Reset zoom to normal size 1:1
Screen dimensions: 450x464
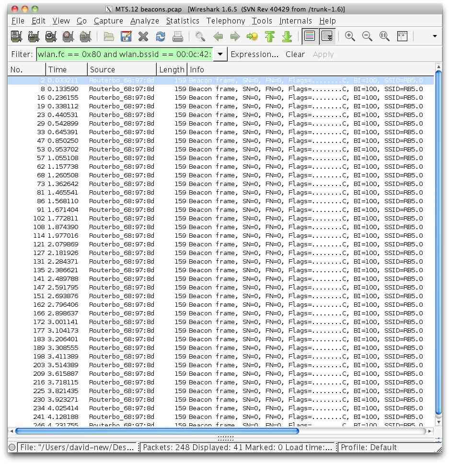[x=385, y=36]
